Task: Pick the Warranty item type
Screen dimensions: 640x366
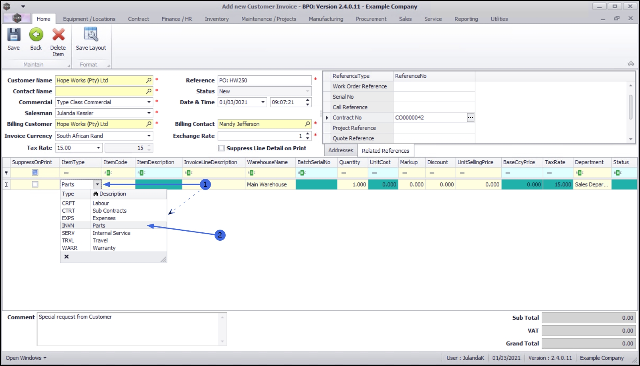Action: click(113, 248)
